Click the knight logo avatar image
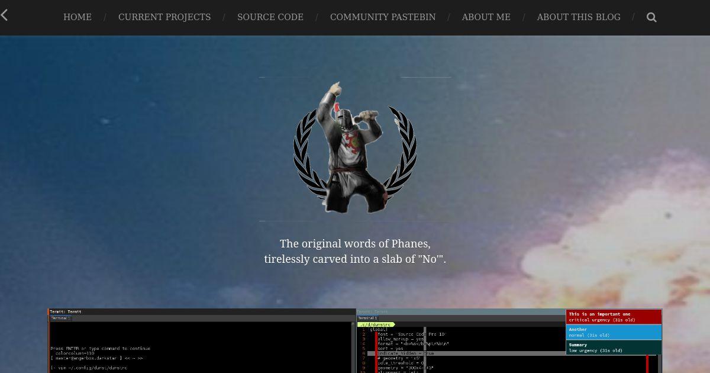 (x=355, y=148)
